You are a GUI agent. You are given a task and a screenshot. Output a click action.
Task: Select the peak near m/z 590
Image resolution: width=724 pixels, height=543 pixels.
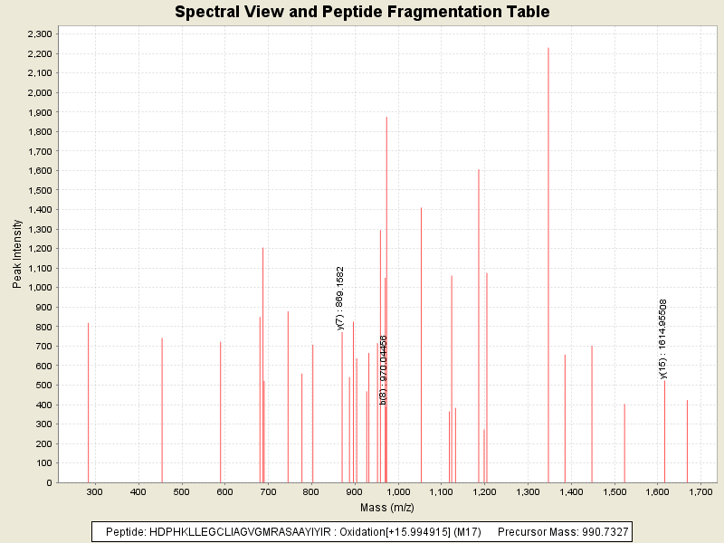[x=220, y=412]
